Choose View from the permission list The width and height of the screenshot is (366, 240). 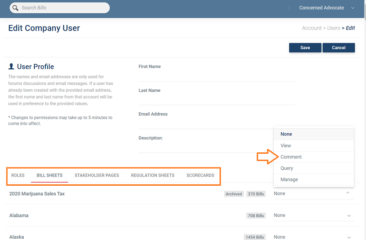click(x=286, y=146)
